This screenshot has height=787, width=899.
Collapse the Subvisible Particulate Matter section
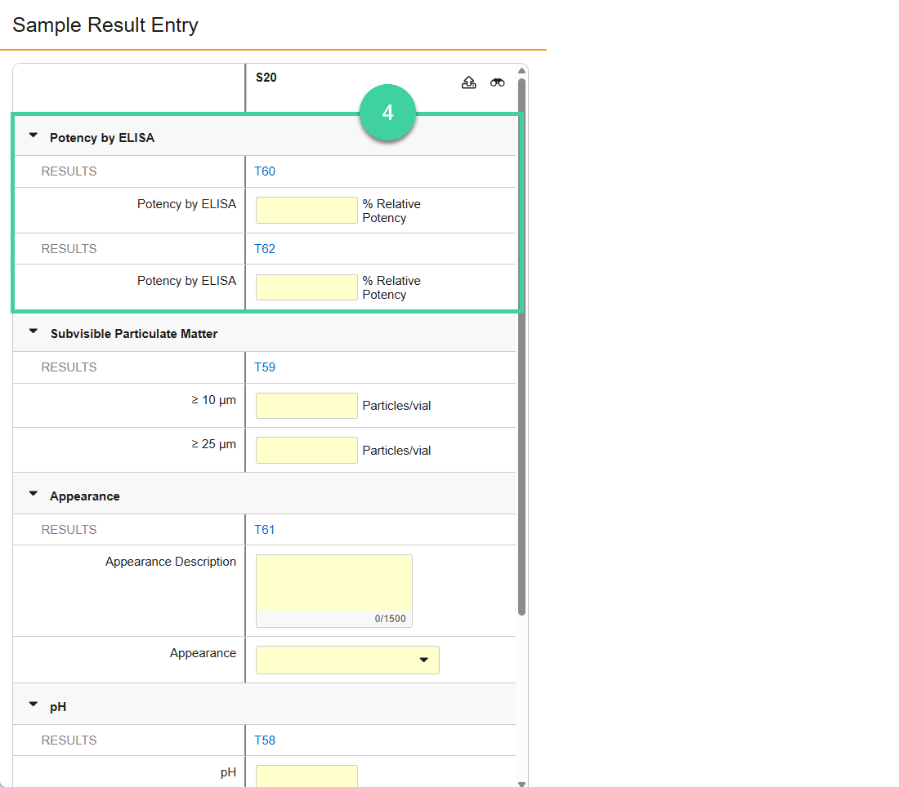click(x=33, y=333)
